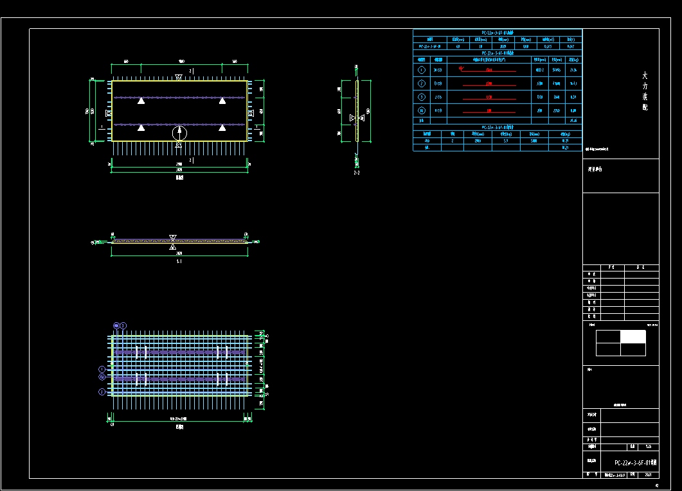
Task: Select drawing title PC-22#-3-6F-01 in title block
Action: point(636,463)
